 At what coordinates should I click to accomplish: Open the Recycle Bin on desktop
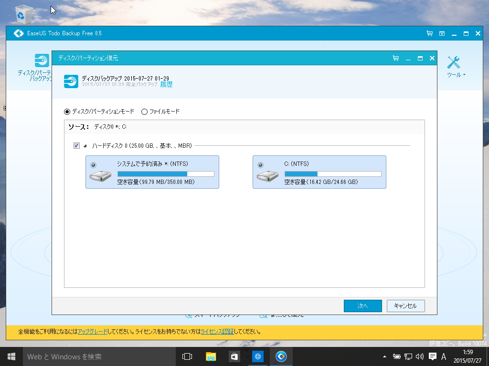click(x=24, y=14)
